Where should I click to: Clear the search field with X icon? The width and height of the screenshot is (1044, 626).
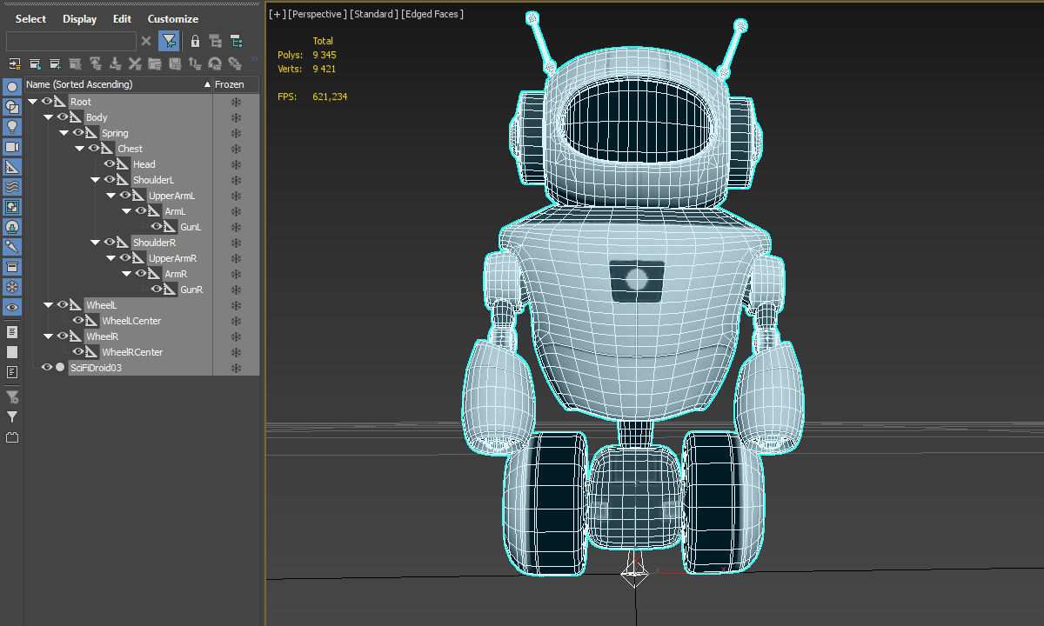pyautogui.click(x=146, y=41)
